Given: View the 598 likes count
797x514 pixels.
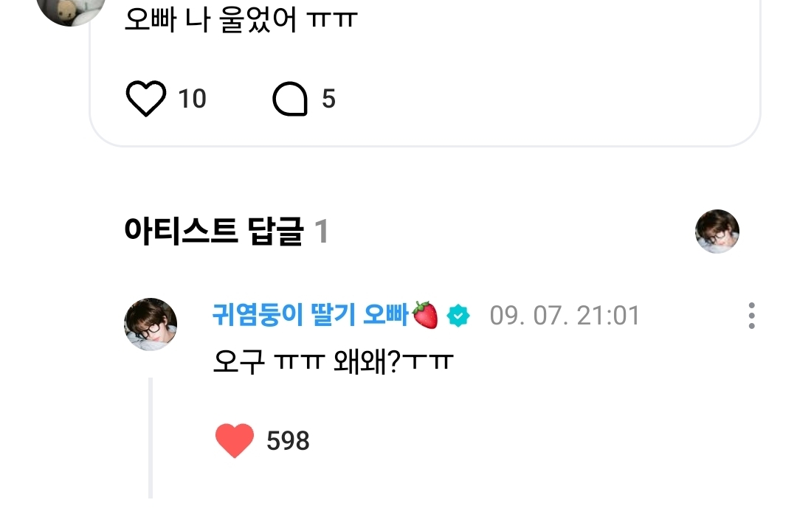Looking at the screenshot, I should point(288,440).
